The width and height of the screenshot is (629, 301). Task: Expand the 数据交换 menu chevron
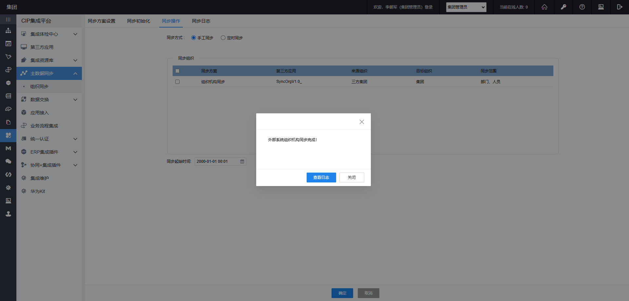pos(75,100)
